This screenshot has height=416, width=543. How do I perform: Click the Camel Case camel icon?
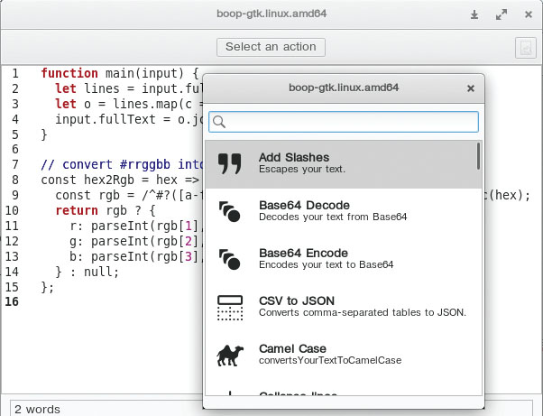coord(230,355)
